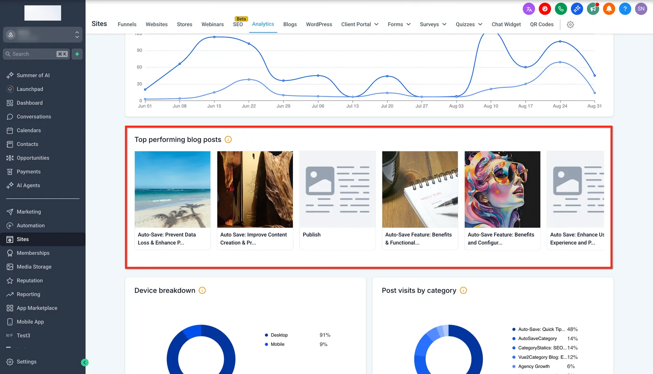Open the account switcher dropdown
653x374 pixels.
pyautogui.click(x=43, y=35)
